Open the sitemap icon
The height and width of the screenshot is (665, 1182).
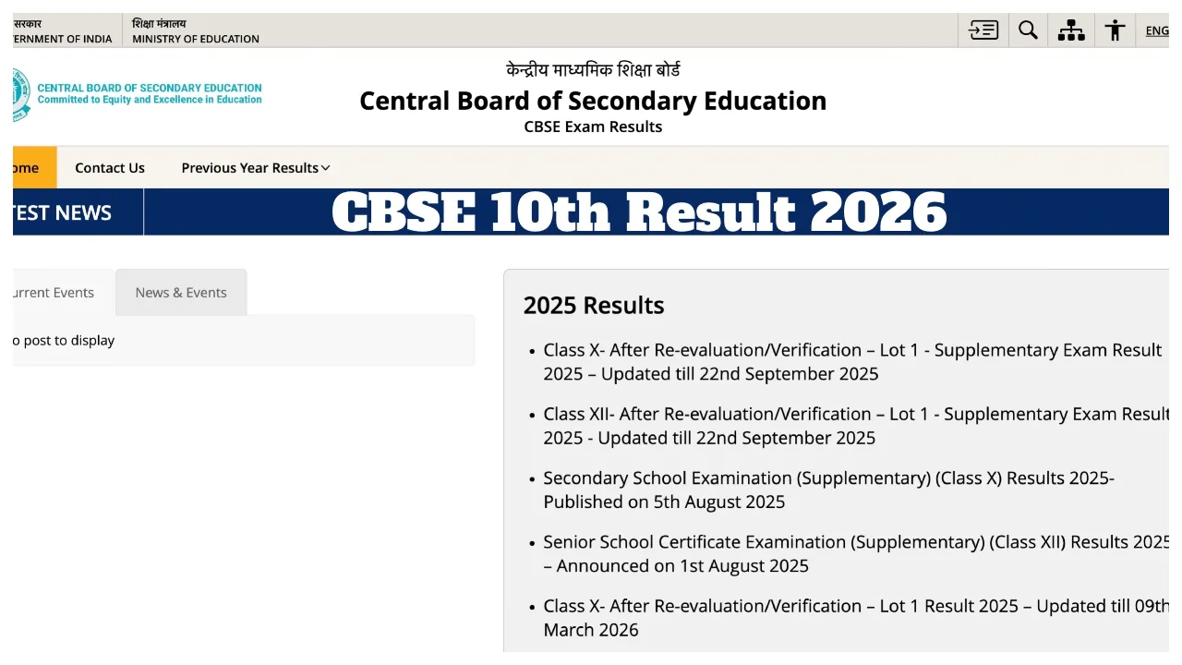point(1071,30)
